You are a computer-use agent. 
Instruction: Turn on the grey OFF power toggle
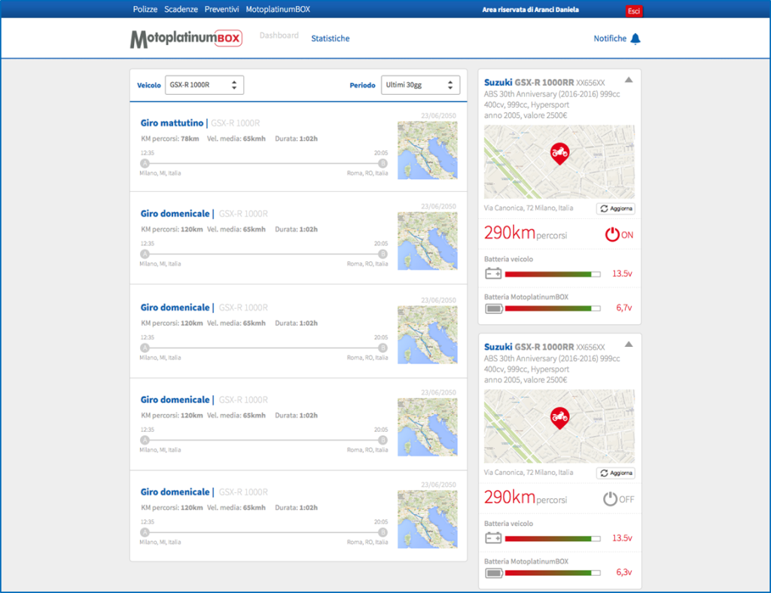coord(611,499)
